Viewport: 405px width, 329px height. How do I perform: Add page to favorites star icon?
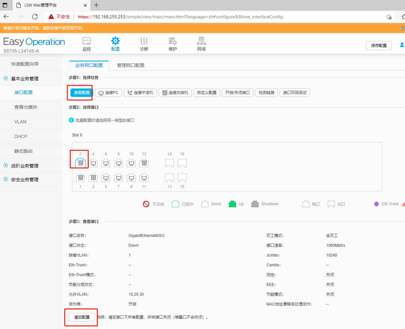tap(389, 17)
